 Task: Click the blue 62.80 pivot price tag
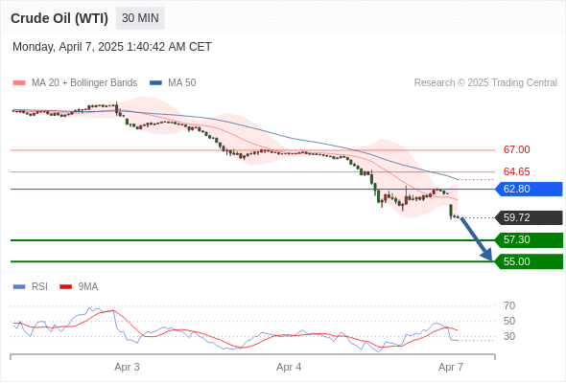point(529,190)
